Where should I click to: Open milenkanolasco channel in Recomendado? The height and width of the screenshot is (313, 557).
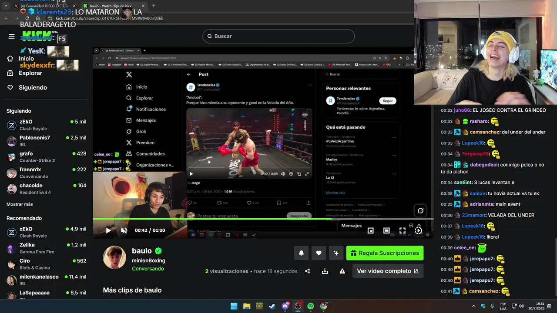coord(47,280)
